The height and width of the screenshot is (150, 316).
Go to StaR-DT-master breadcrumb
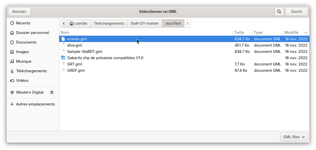coord(145,23)
